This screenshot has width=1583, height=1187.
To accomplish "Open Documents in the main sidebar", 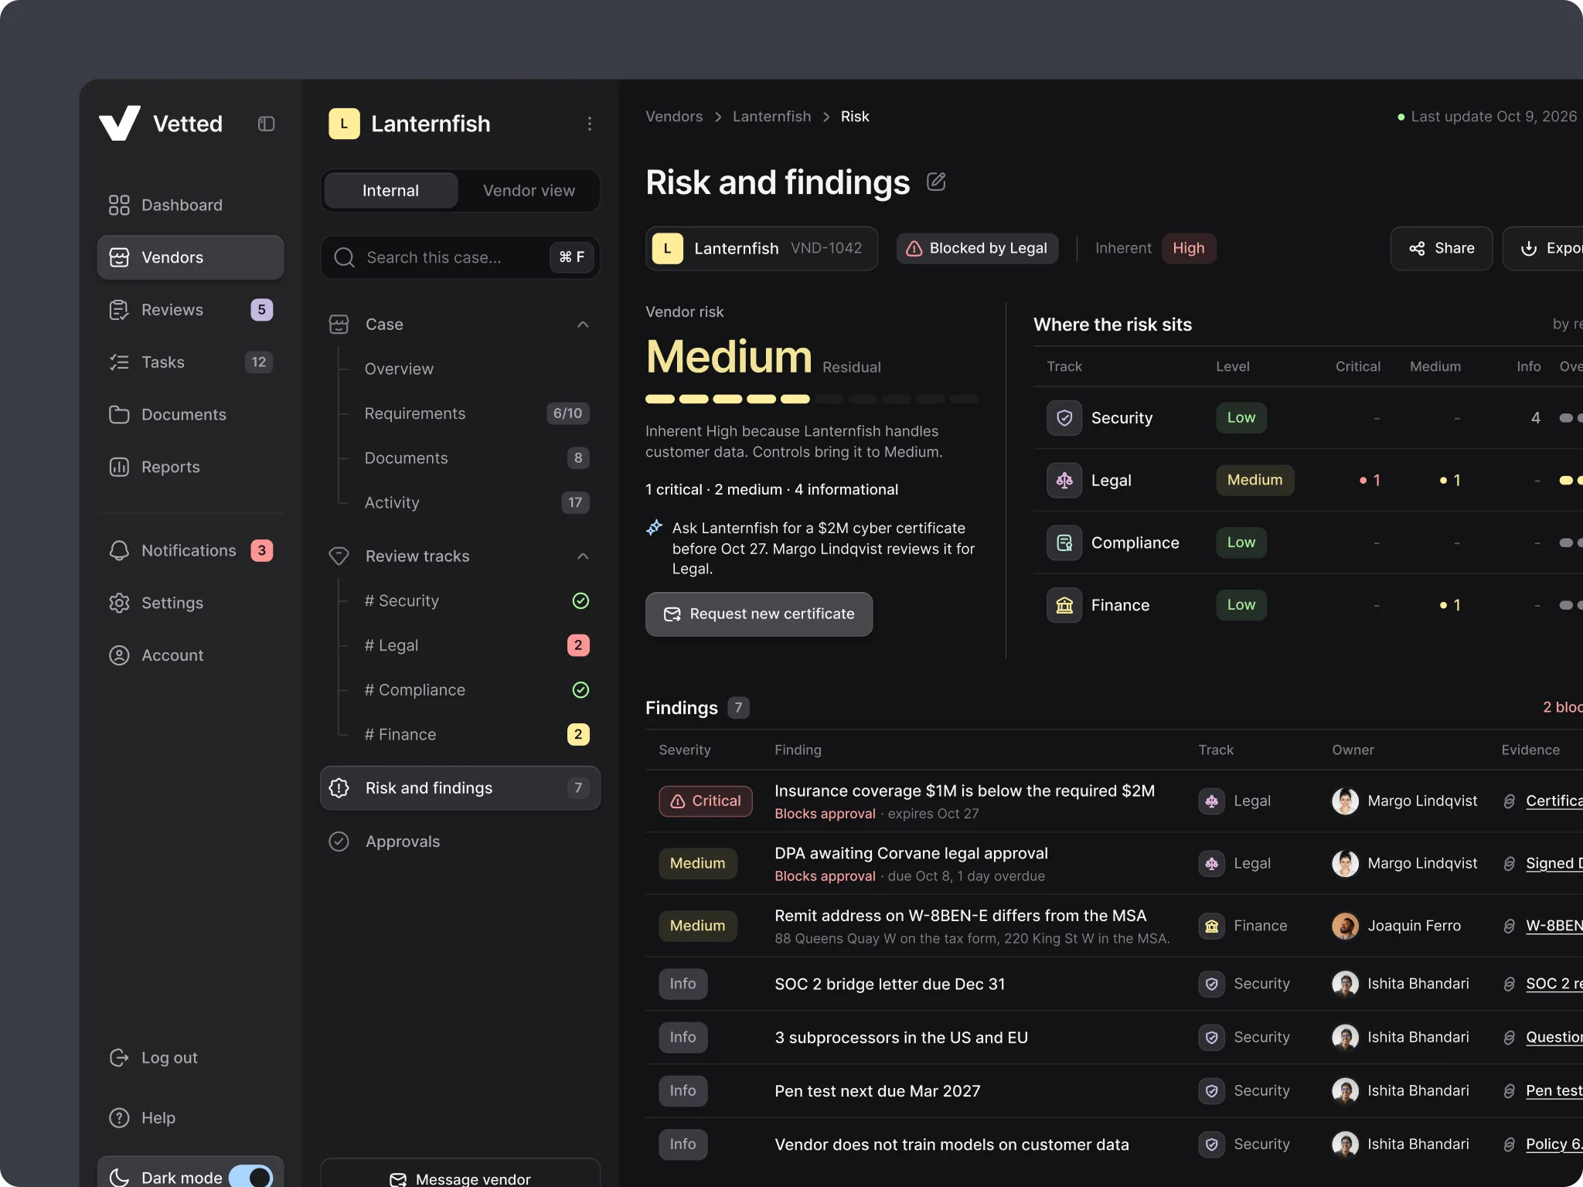I will (190, 414).
